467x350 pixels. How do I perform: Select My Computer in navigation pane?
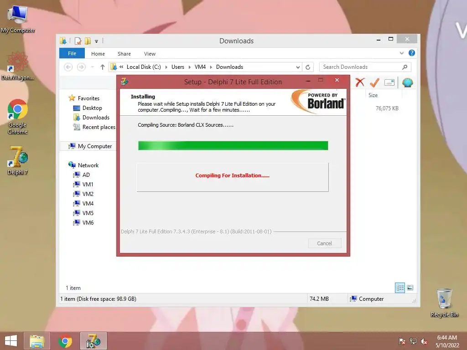pyautogui.click(x=95, y=146)
